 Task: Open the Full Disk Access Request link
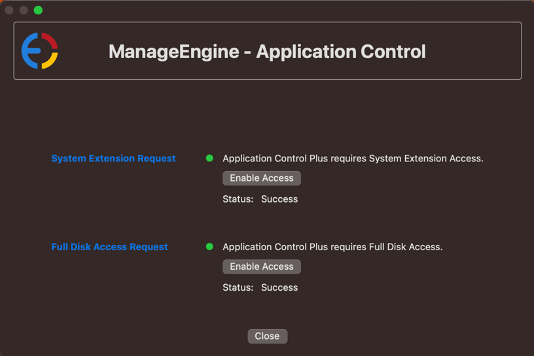coord(109,247)
